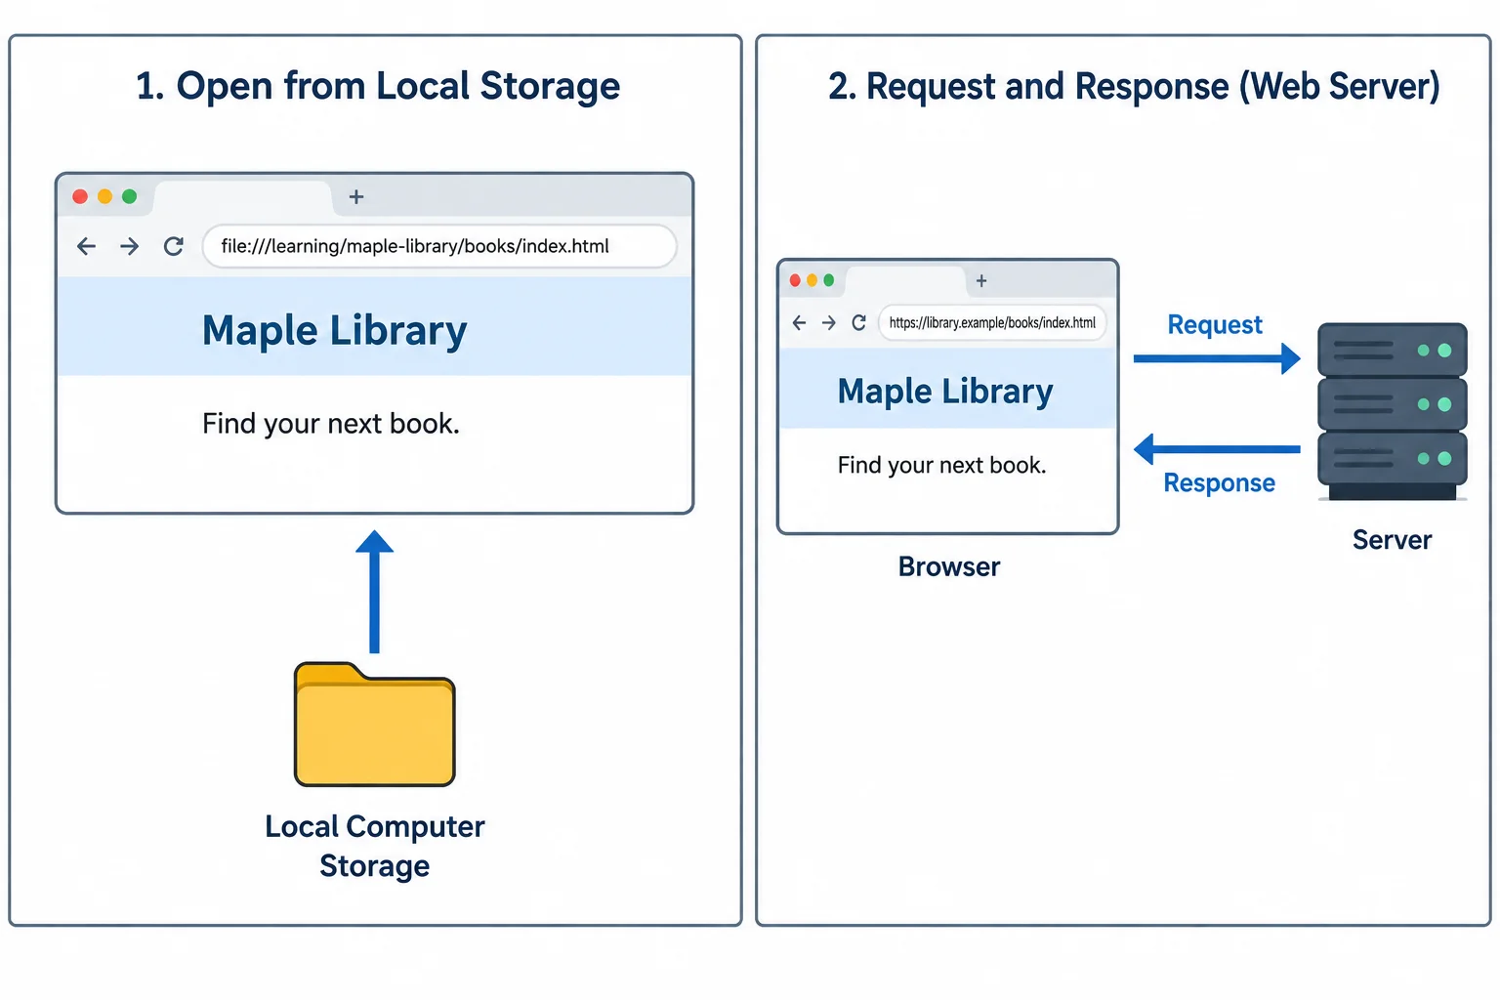Minimize the file:// browser with the yellow button
Viewport: 1500px width, 1000px height.
[104, 196]
